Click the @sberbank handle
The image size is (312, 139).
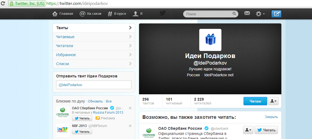219,128
